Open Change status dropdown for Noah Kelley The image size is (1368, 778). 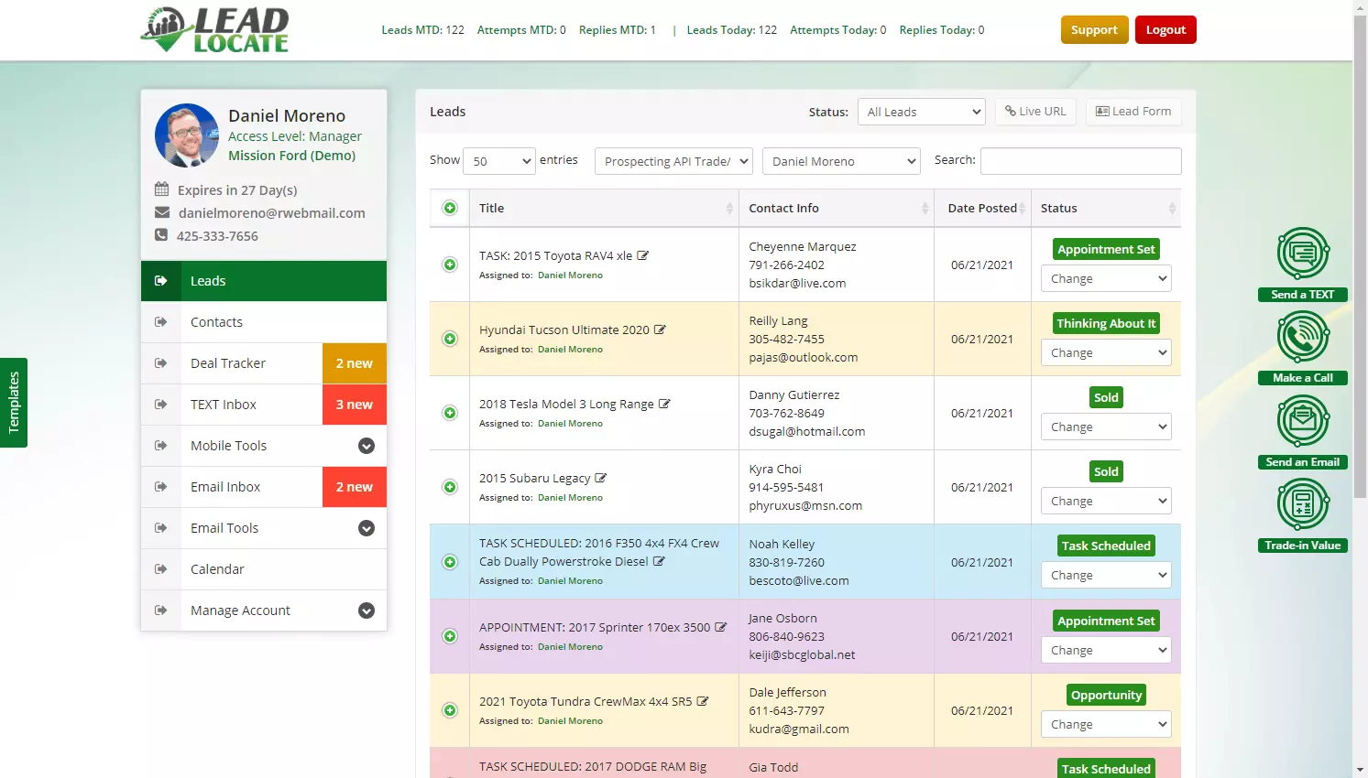point(1106,575)
